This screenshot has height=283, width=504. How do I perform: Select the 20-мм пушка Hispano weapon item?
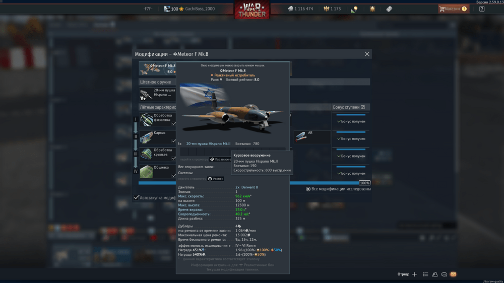[157, 94]
